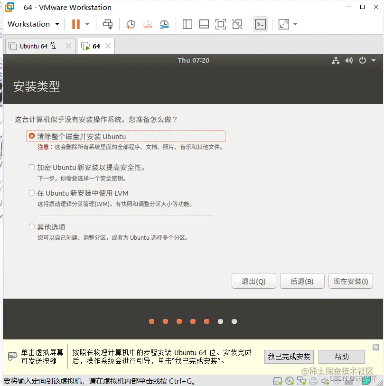Viewport: 384px width, 386px height.
Task: Click the keyboard icon in hint bar
Action: coord(12,356)
